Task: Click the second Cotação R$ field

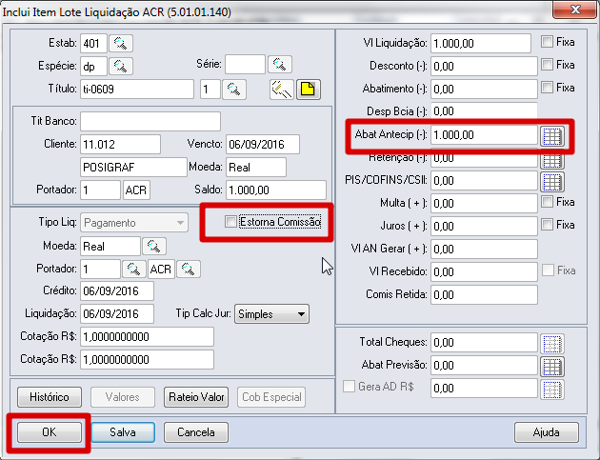Action: [147, 360]
